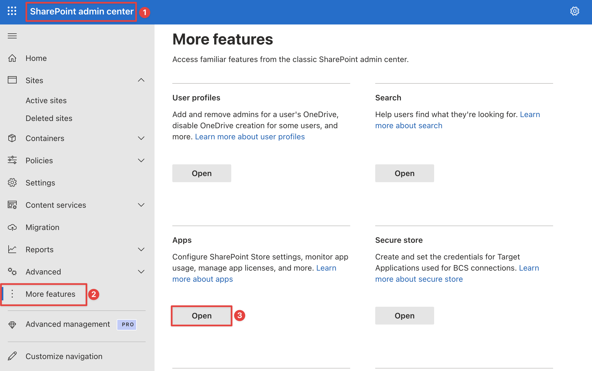592x371 pixels.
Task: Click the Policies sliders icon
Action: (12, 160)
